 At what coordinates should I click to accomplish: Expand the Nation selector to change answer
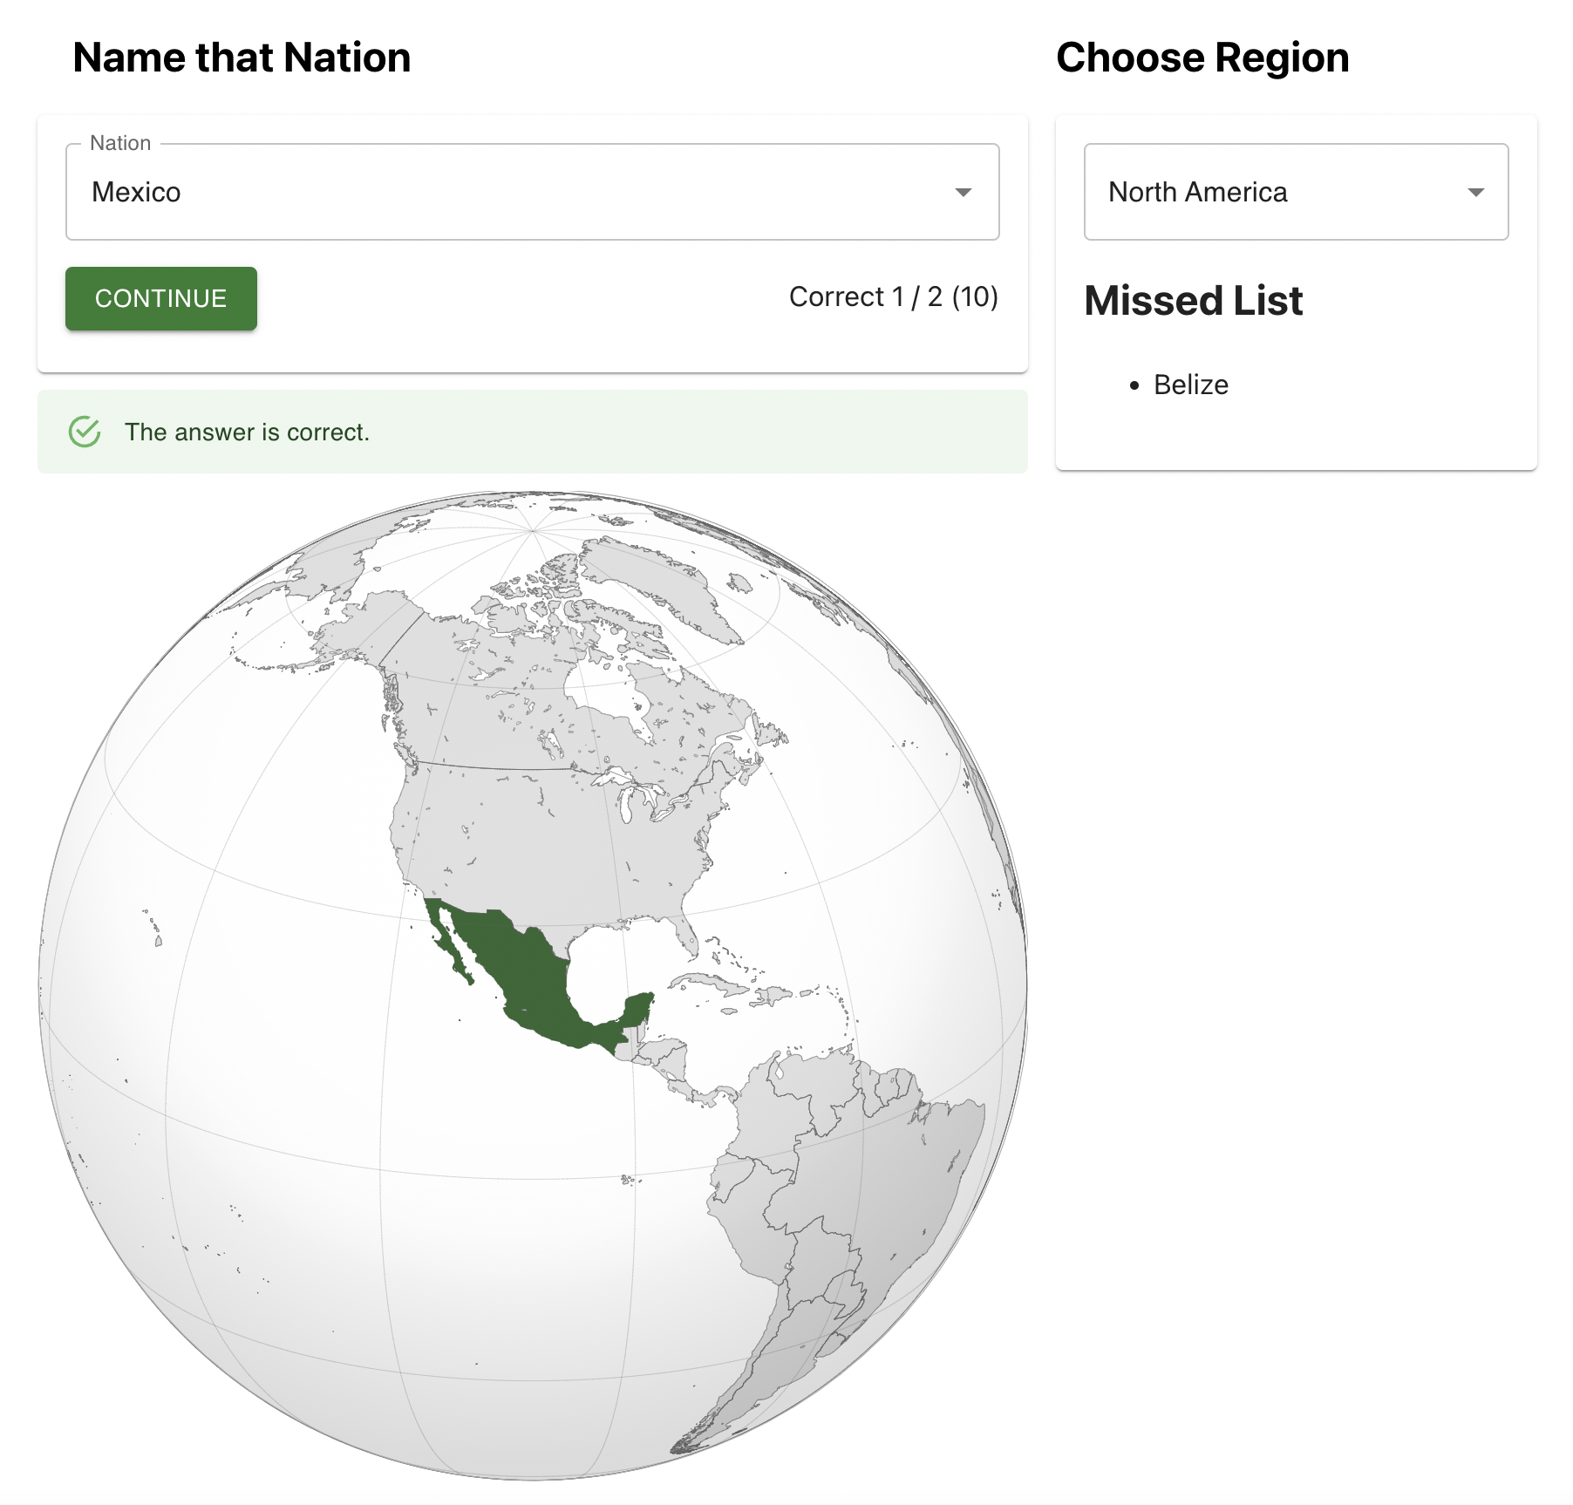pyautogui.click(x=532, y=192)
